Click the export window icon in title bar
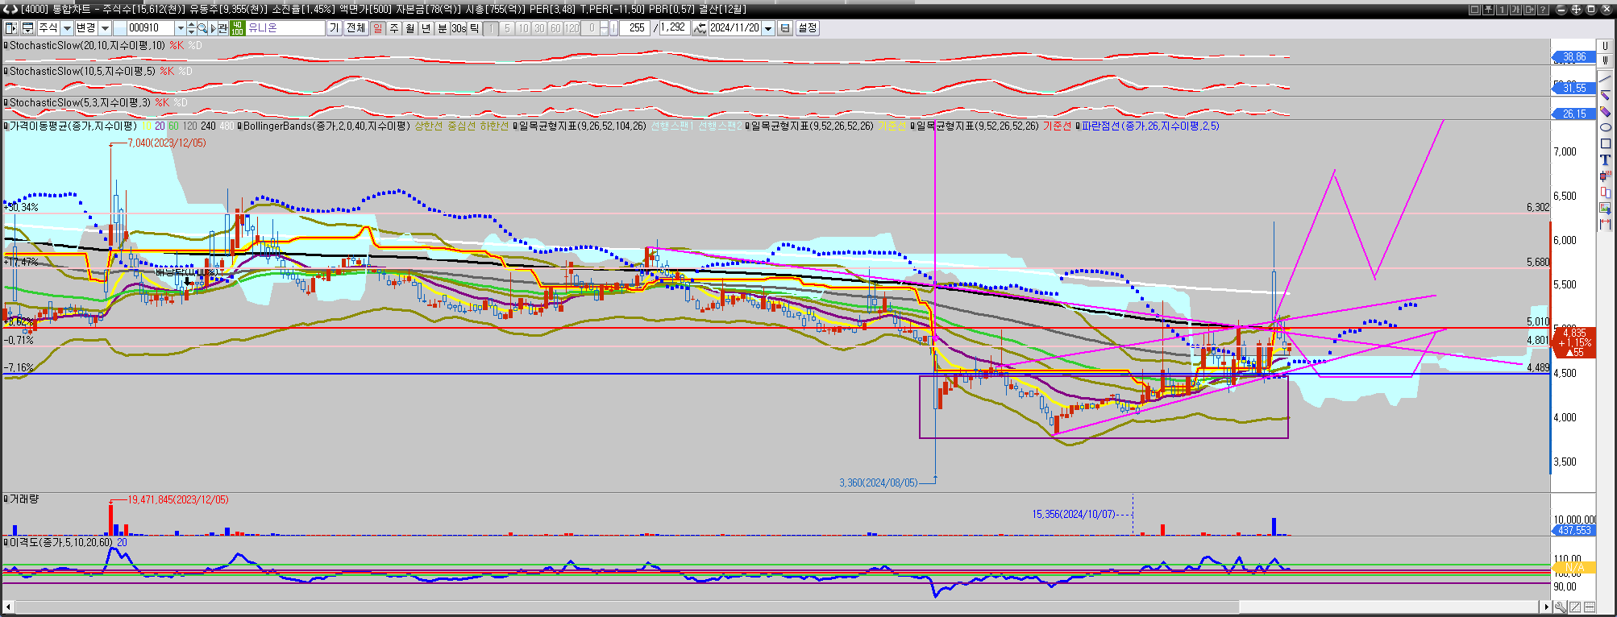This screenshot has height=617, width=1617. coord(1529,10)
